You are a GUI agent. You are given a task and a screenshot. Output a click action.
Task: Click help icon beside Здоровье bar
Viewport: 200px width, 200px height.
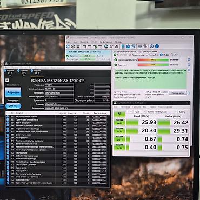189,65
